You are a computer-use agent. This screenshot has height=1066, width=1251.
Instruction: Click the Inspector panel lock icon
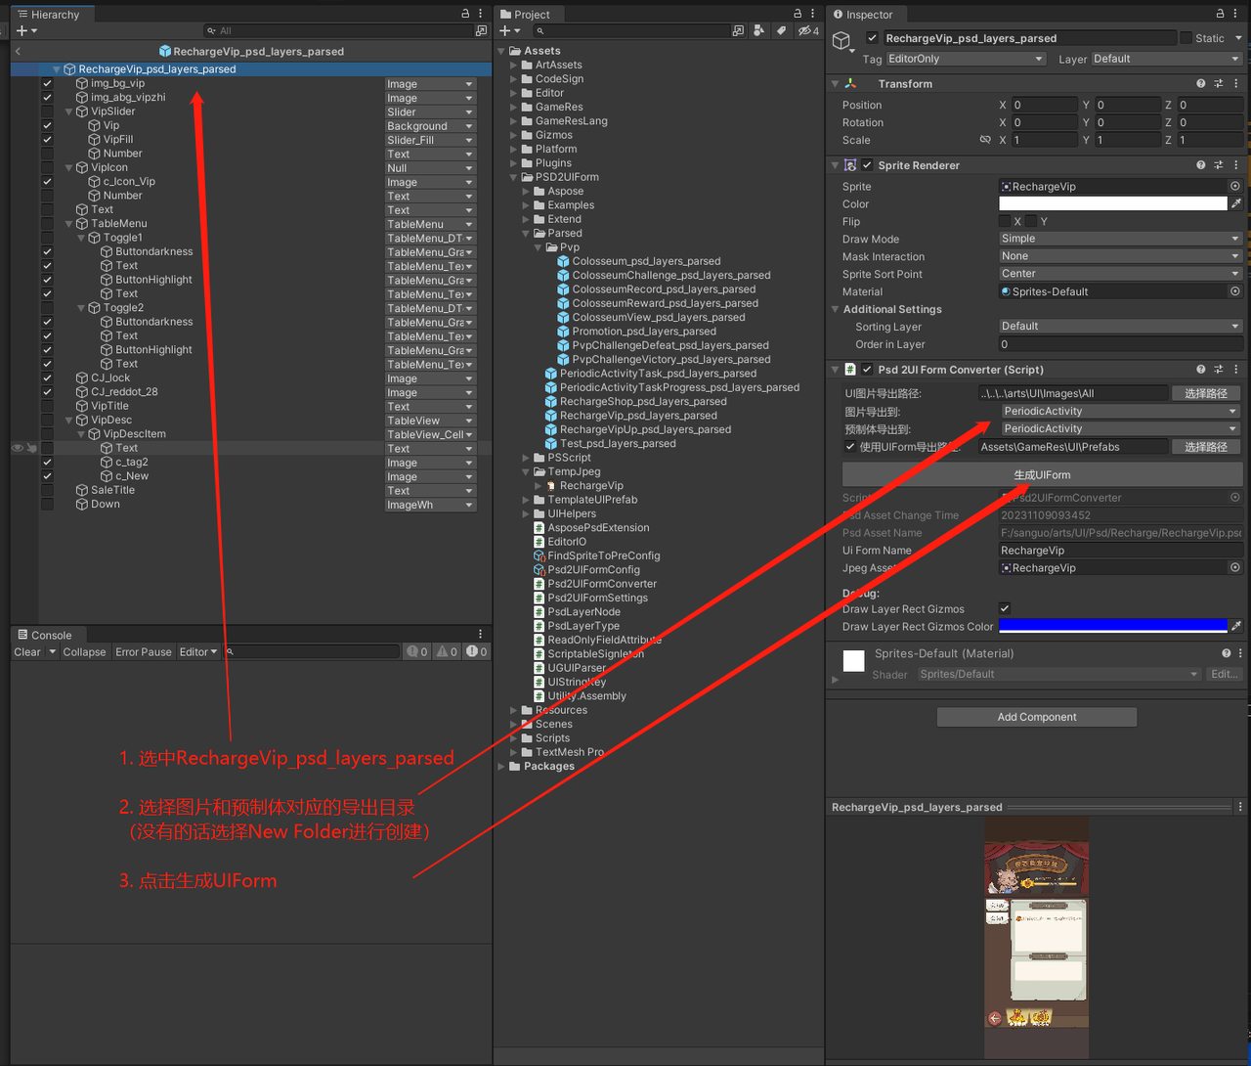coord(1220,14)
